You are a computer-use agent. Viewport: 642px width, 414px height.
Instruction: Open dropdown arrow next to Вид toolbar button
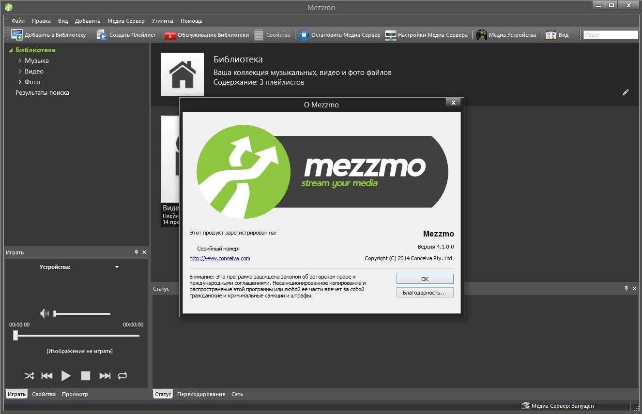coord(574,35)
